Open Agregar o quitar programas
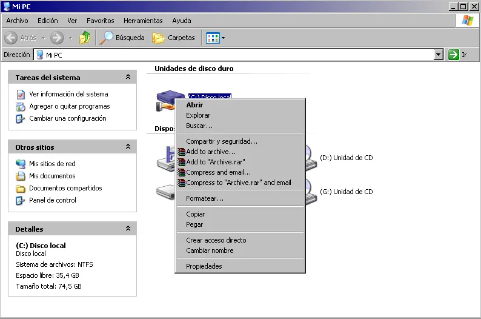 point(70,106)
